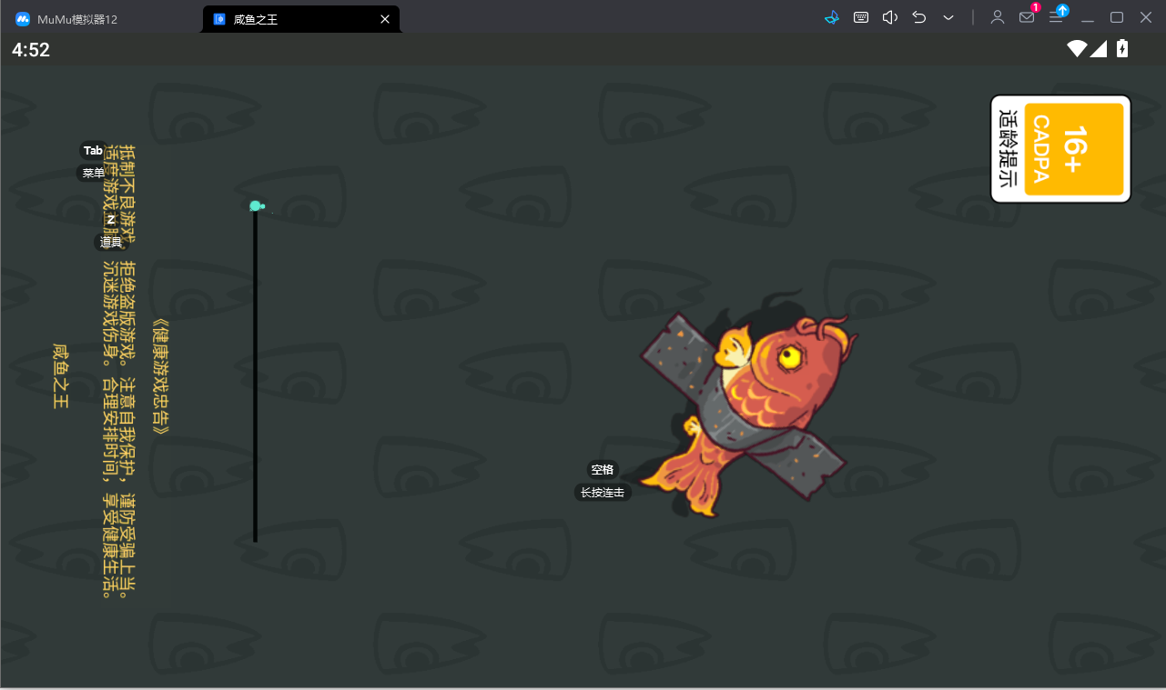Click the back arrow icon
This screenshot has height=690, width=1166.
(x=919, y=17)
